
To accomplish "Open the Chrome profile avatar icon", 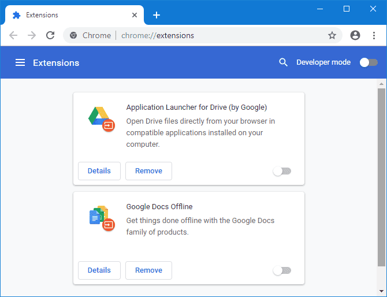I will pos(355,35).
